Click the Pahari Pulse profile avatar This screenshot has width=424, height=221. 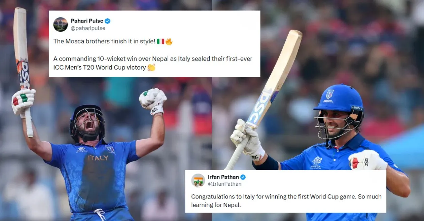pos(61,25)
